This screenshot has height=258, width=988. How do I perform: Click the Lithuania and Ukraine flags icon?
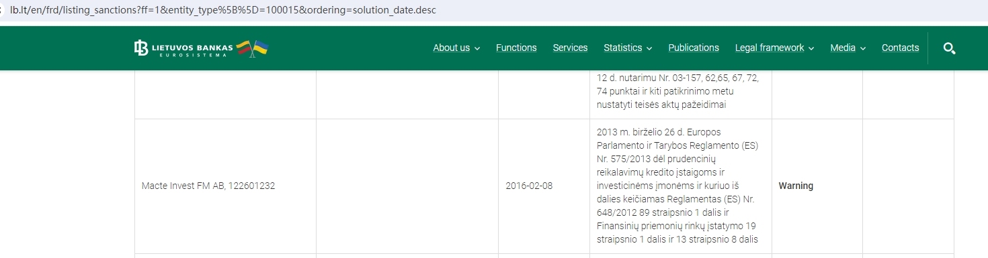tap(253, 48)
